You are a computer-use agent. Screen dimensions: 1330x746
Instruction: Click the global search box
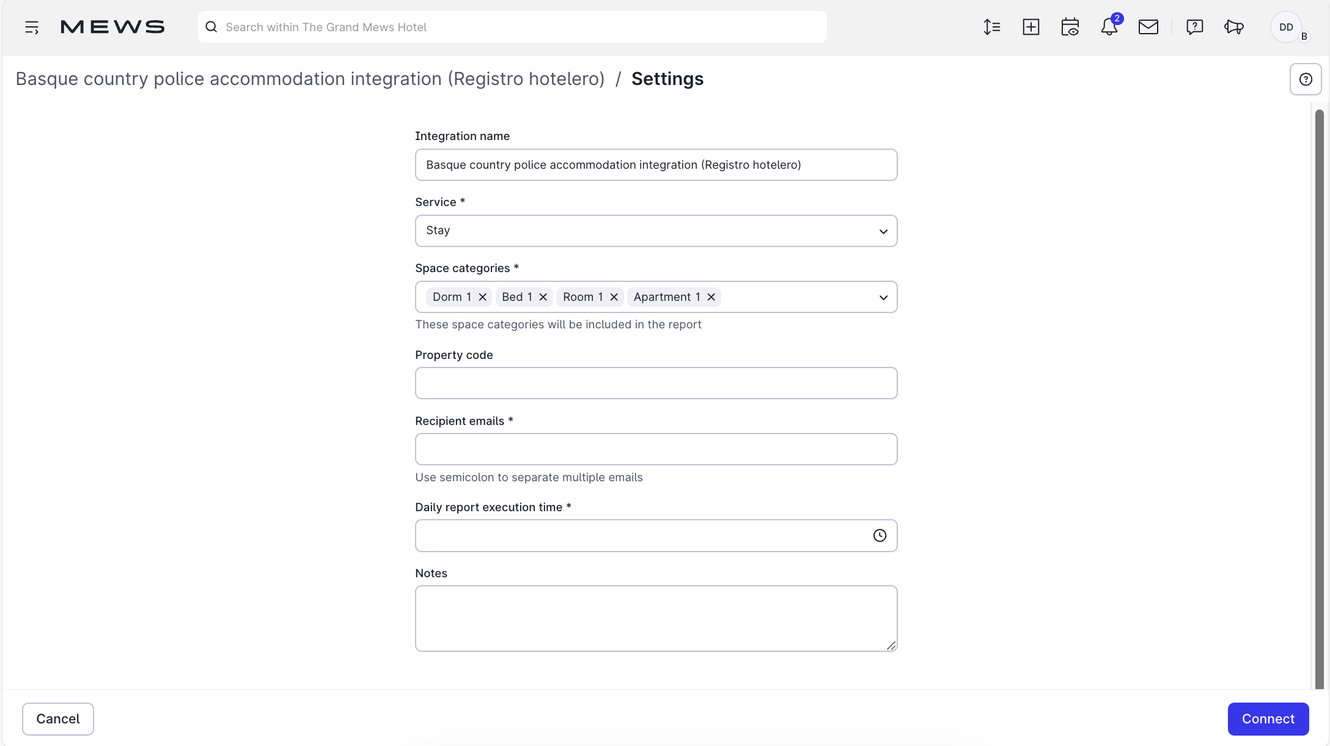(512, 27)
